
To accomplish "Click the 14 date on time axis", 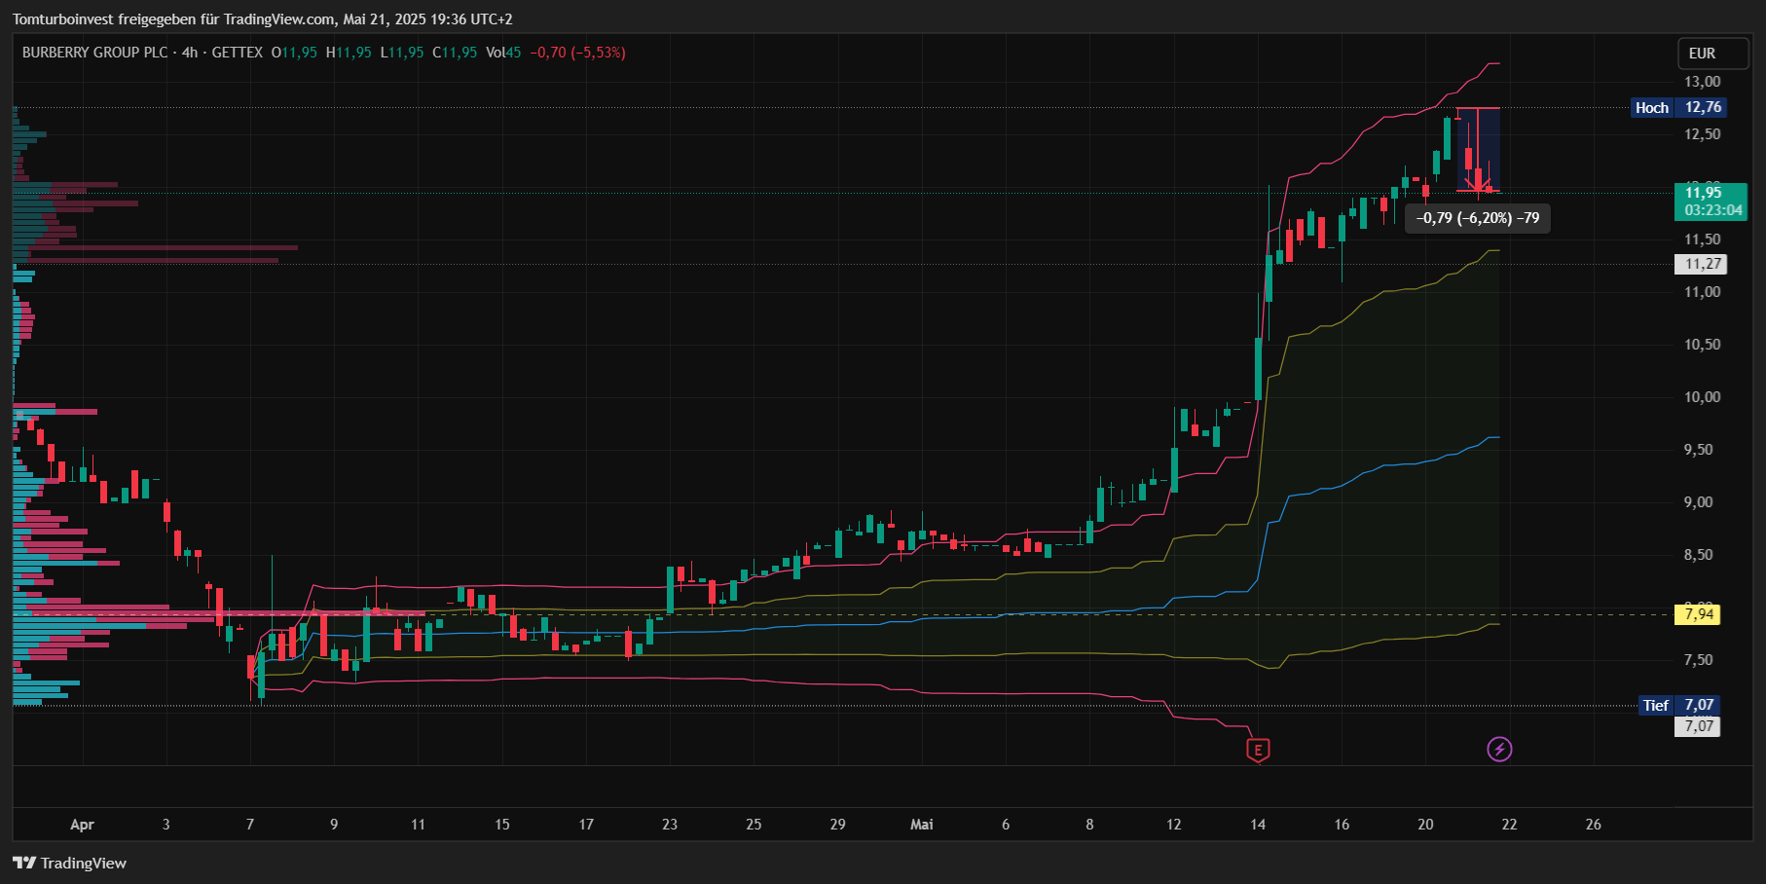I will (1258, 825).
